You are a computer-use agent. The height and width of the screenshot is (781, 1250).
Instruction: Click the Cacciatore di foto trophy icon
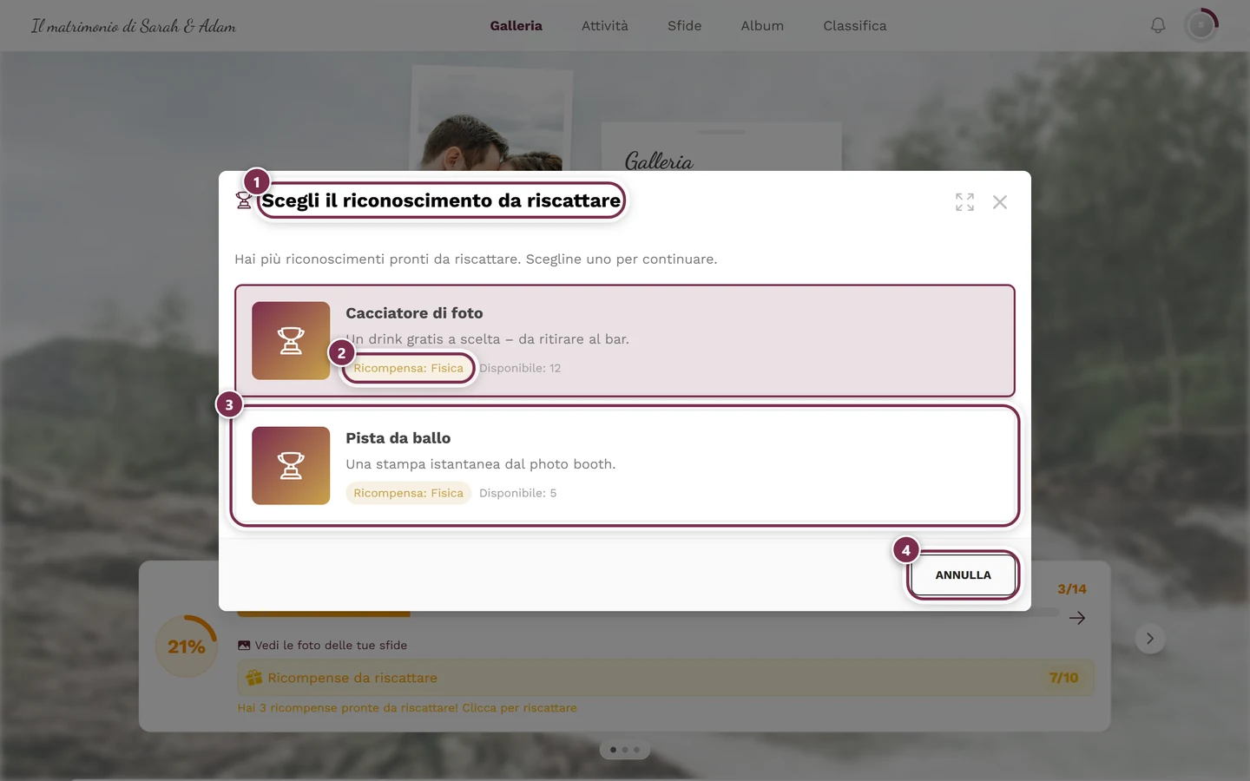(291, 341)
